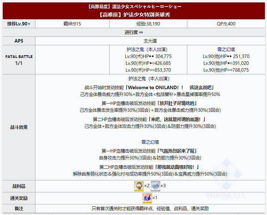Open 雪之幻境 link in 战斗效果 section

(x=150, y=142)
